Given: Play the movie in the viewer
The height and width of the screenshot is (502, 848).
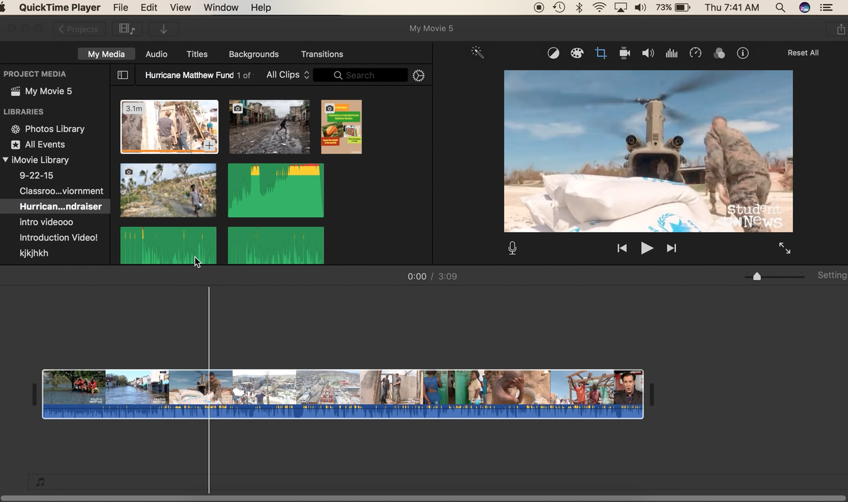Looking at the screenshot, I should point(647,248).
